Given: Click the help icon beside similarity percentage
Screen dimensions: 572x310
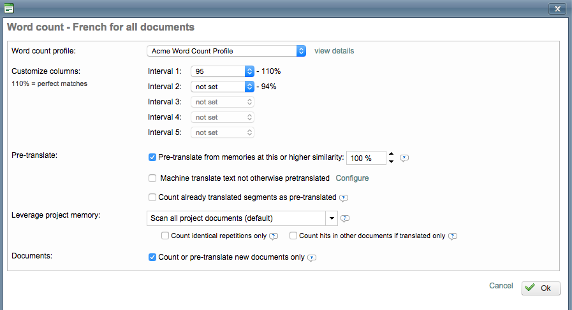Looking at the screenshot, I should (404, 158).
